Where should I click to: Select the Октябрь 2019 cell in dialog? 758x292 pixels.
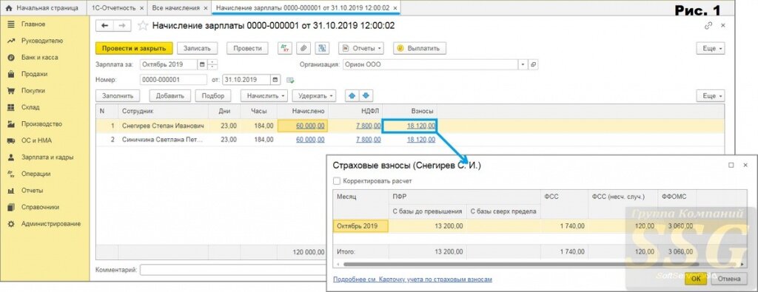(x=360, y=226)
